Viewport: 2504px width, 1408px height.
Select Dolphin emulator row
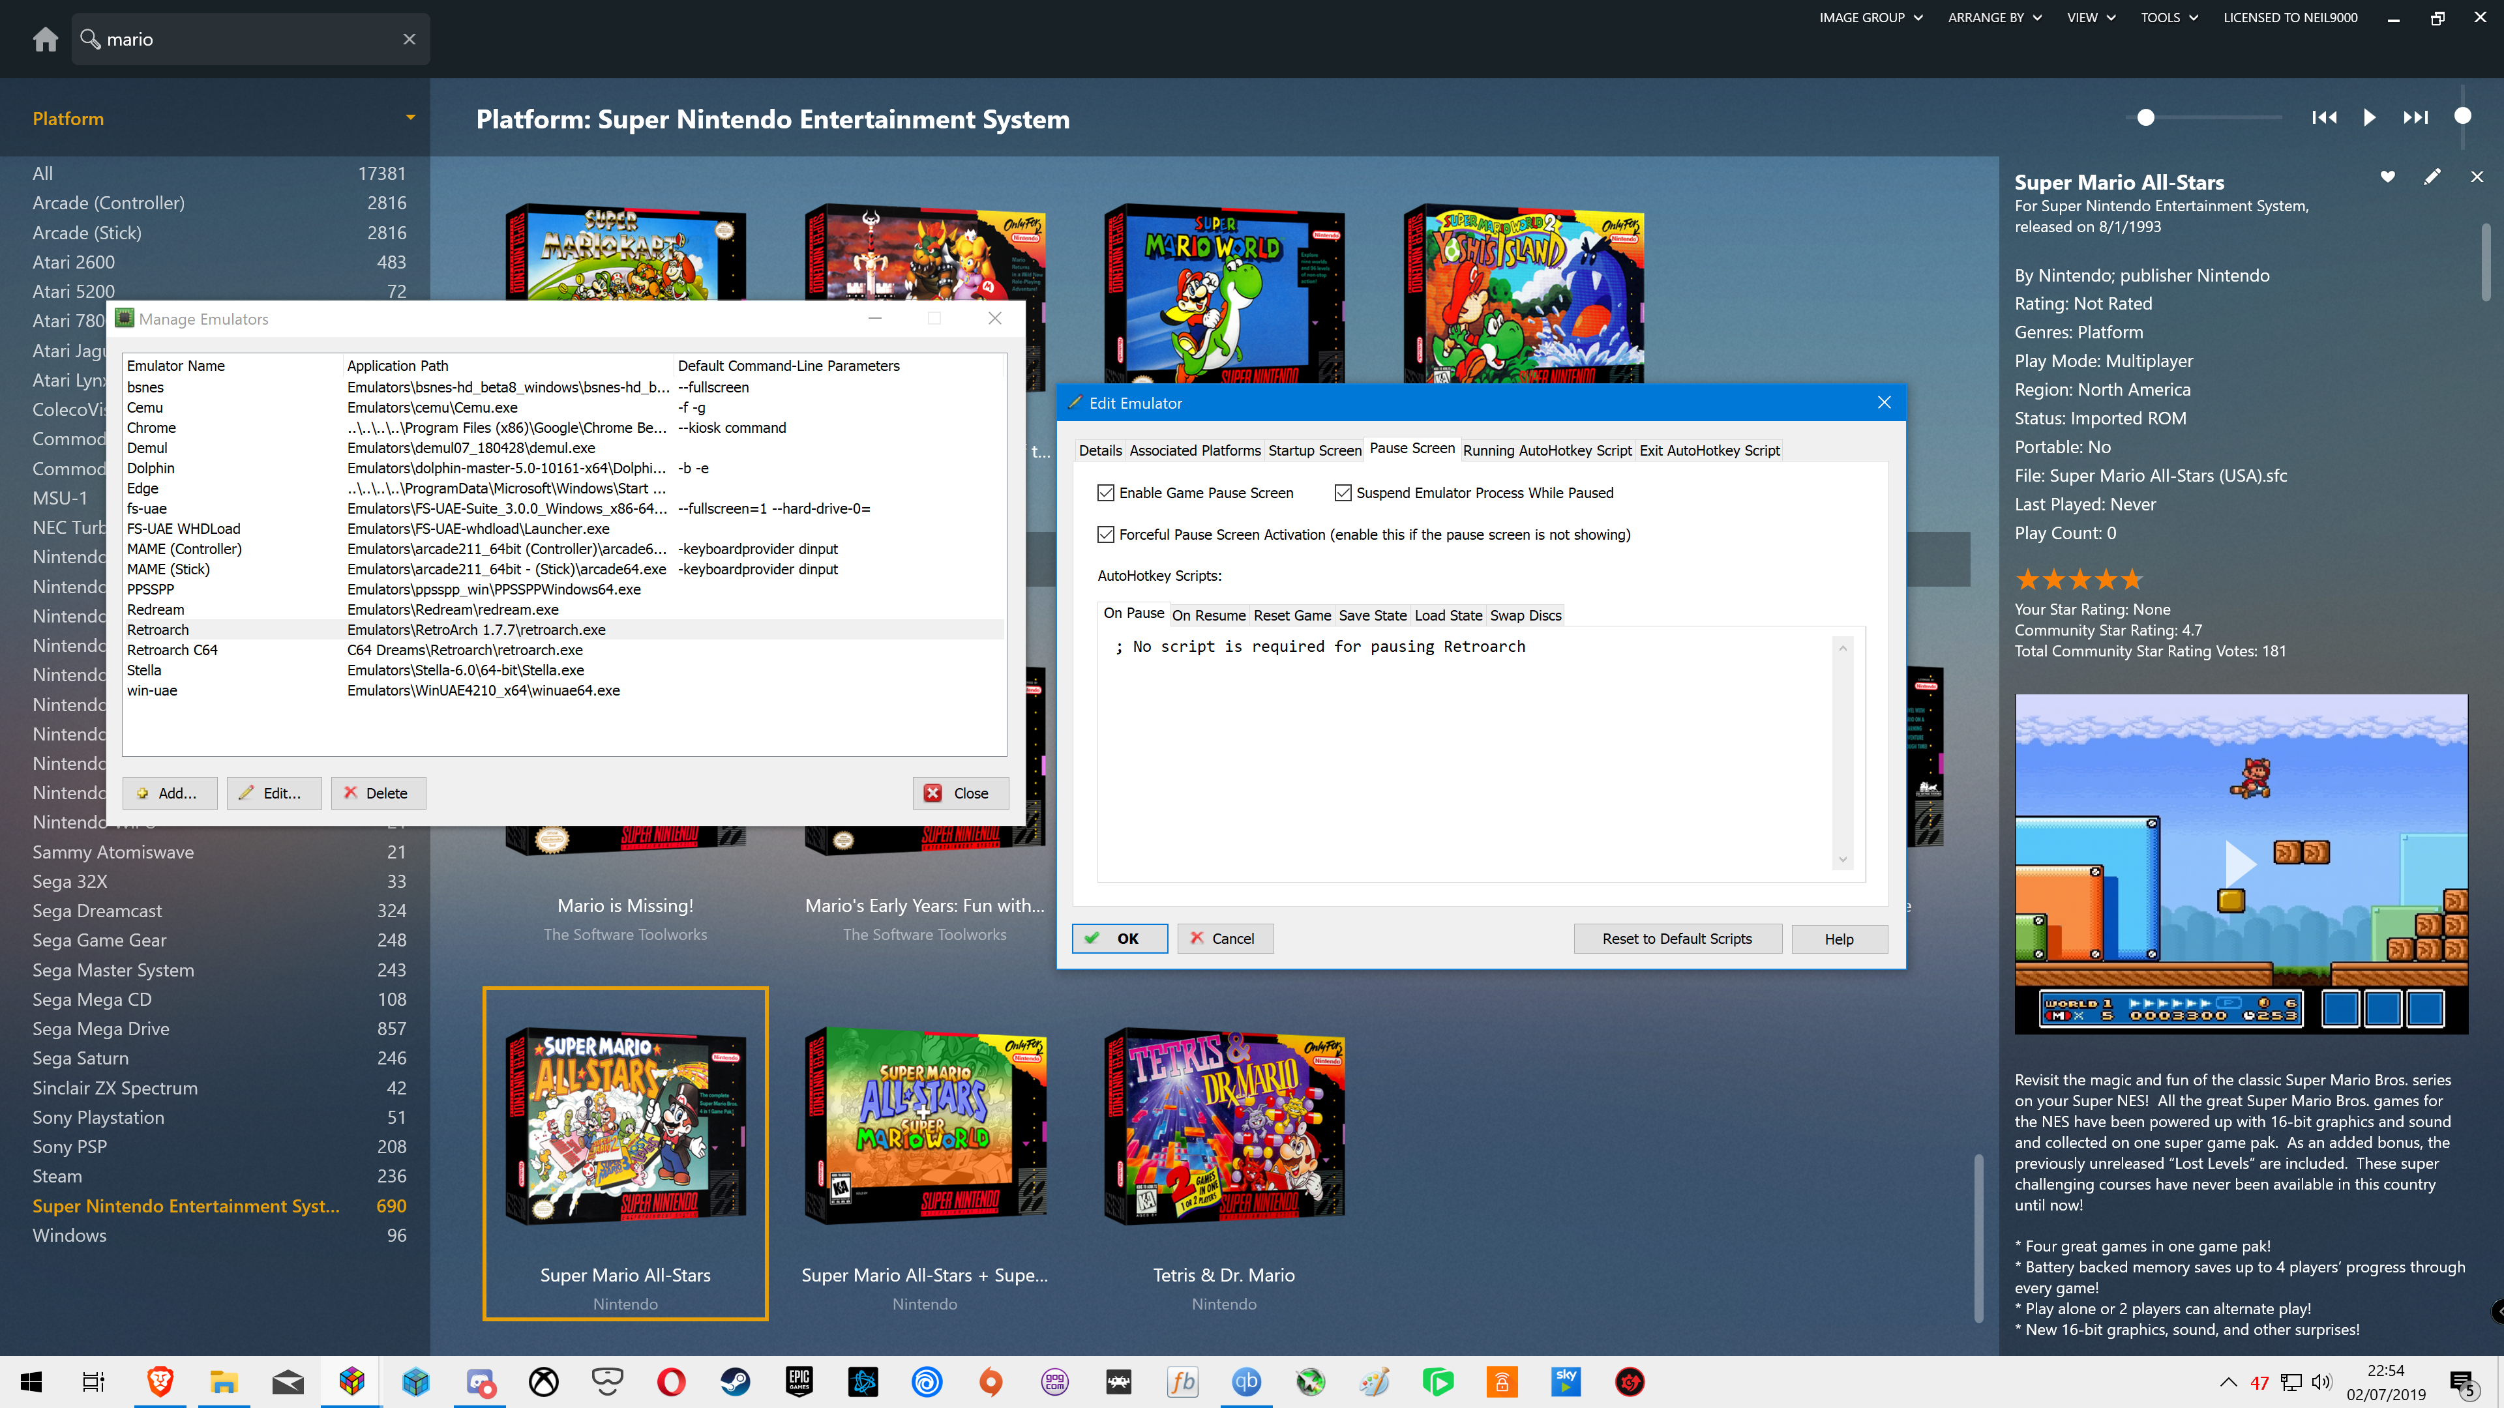point(563,469)
